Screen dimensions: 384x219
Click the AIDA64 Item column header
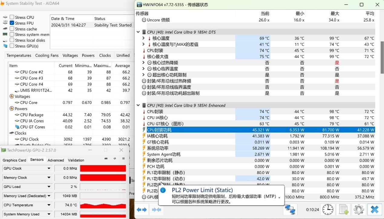(31, 66)
